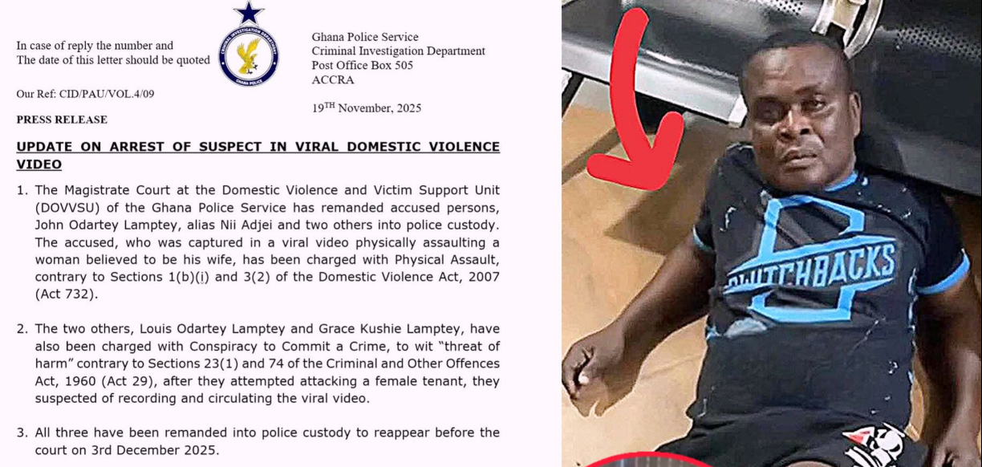Select paragraph 2 about Conspiracy to Commit Crime
This screenshot has height=467, width=982.
258,366
